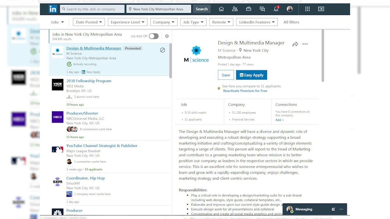
Task: Hide the Design & Multimedia Manager job
Action: tap(162, 50)
